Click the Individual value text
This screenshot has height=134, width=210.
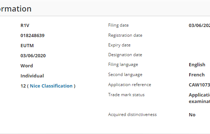coord(32,76)
